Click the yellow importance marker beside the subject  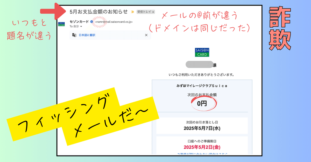(x=133, y=12)
